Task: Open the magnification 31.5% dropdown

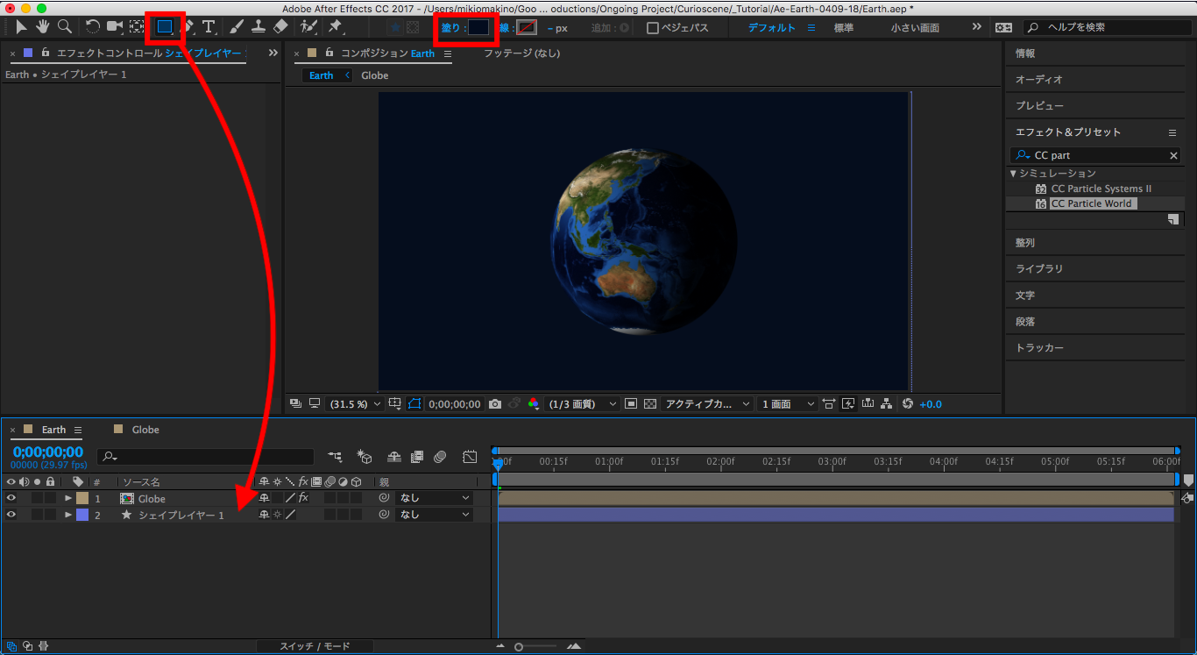Action: coord(355,404)
